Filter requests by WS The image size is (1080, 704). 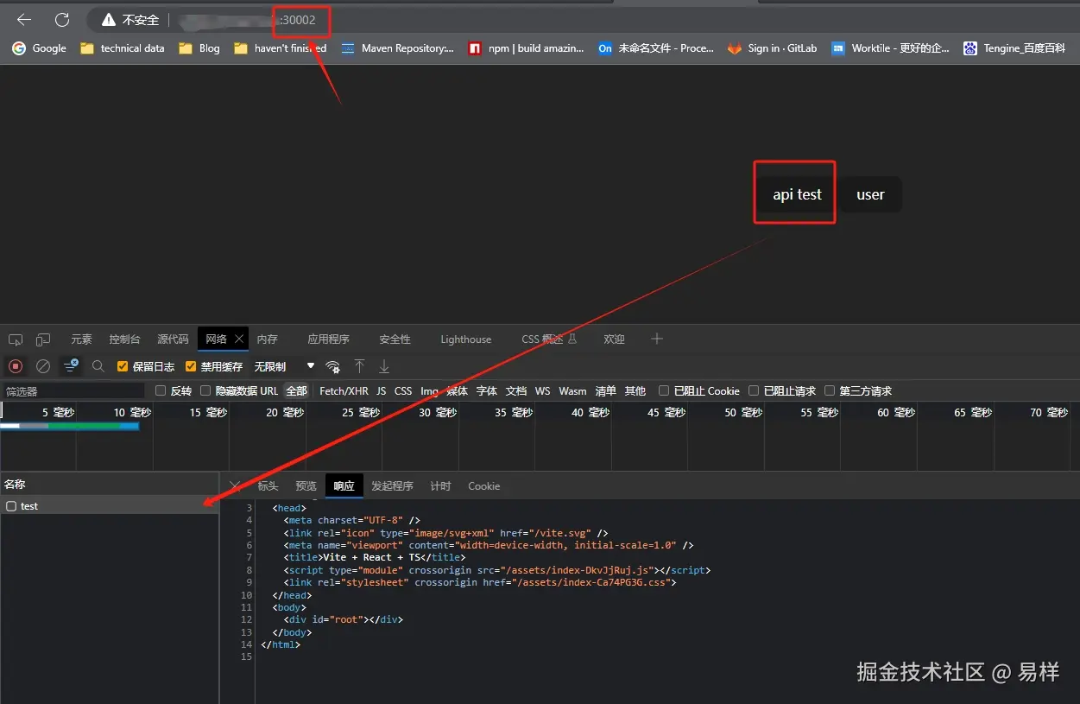tap(542, 391)
